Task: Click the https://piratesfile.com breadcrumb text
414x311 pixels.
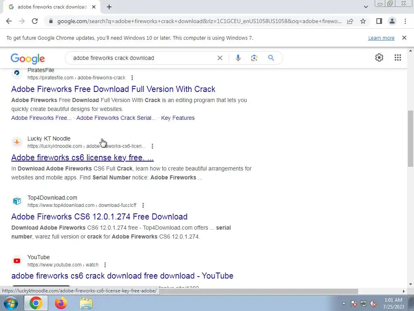Action: click(50, 78)
